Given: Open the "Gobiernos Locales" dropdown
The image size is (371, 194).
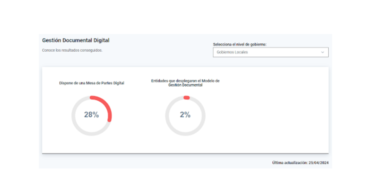Looking at the screenshot, I should (271, 52).
